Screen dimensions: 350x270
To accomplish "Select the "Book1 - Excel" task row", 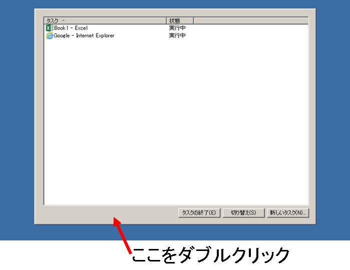I will (x=176, y=28).
